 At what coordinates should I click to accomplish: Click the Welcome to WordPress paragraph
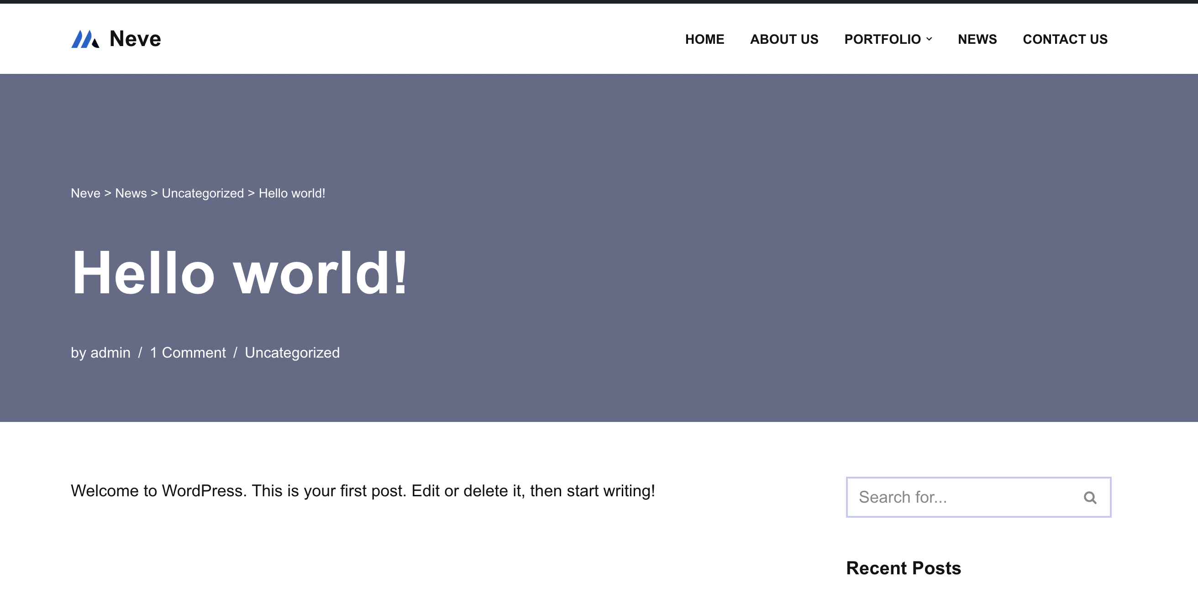(x=363, y=491)
